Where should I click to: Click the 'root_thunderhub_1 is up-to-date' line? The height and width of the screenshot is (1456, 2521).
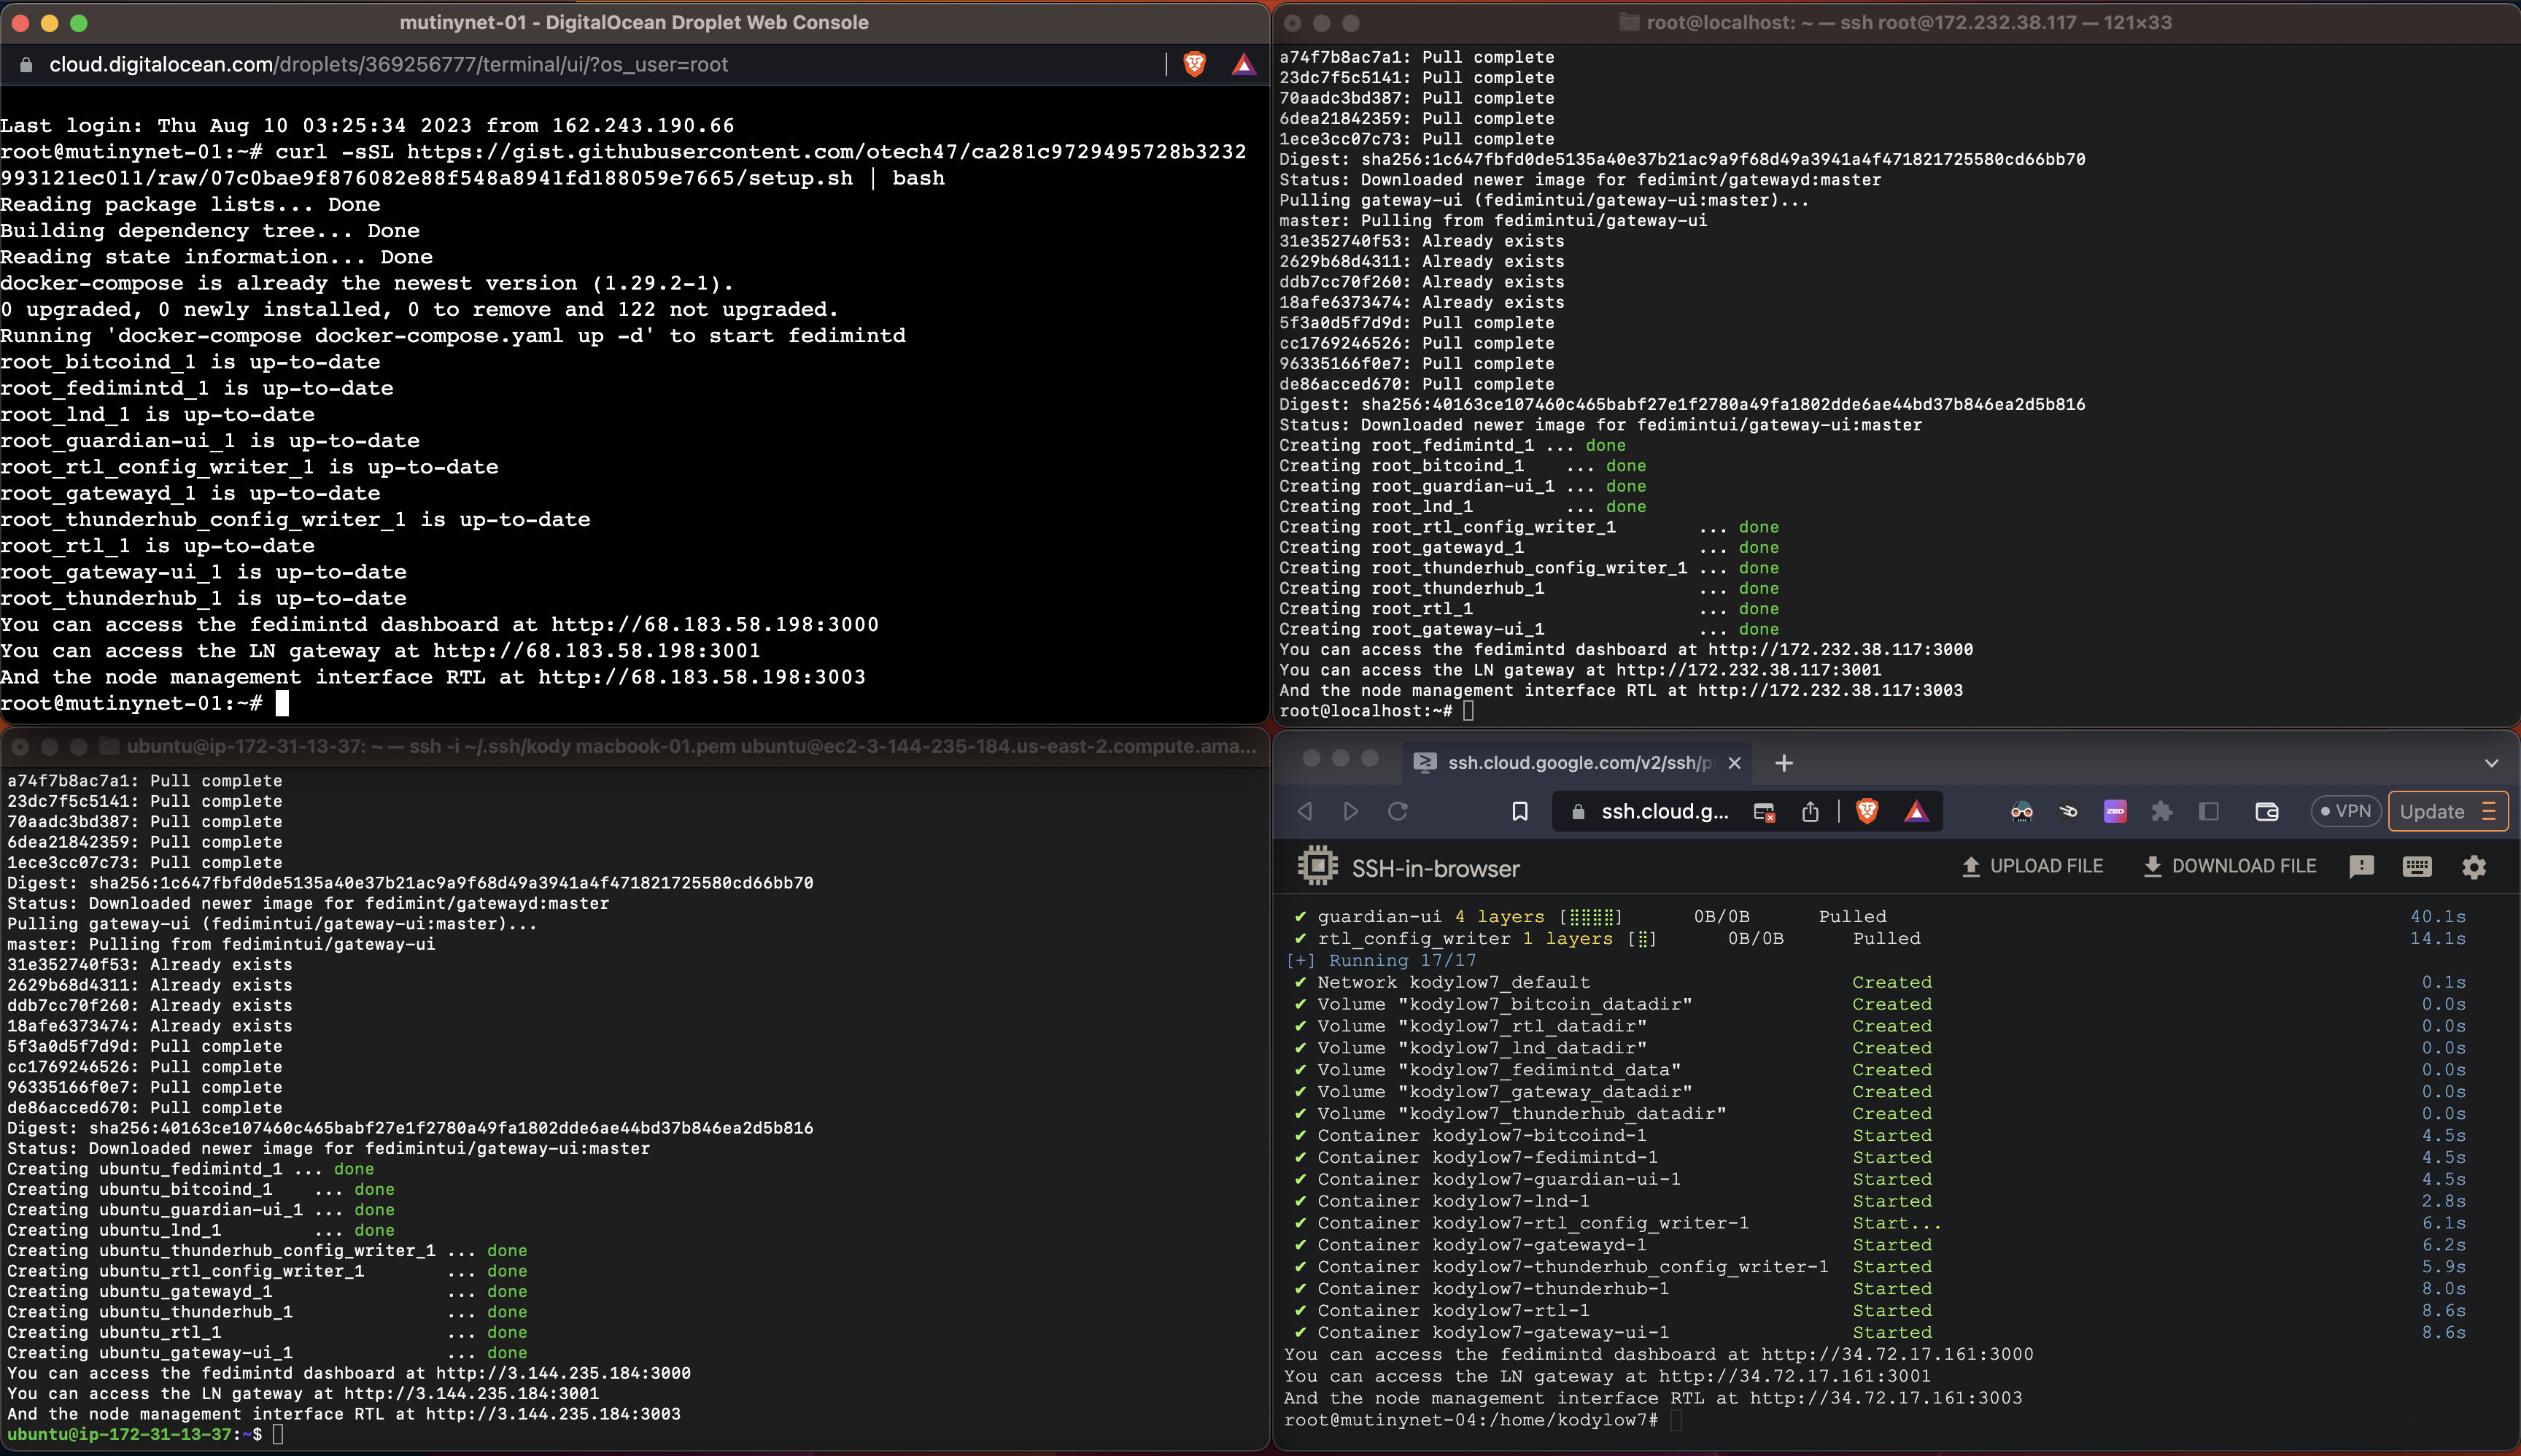coord(204,598)
